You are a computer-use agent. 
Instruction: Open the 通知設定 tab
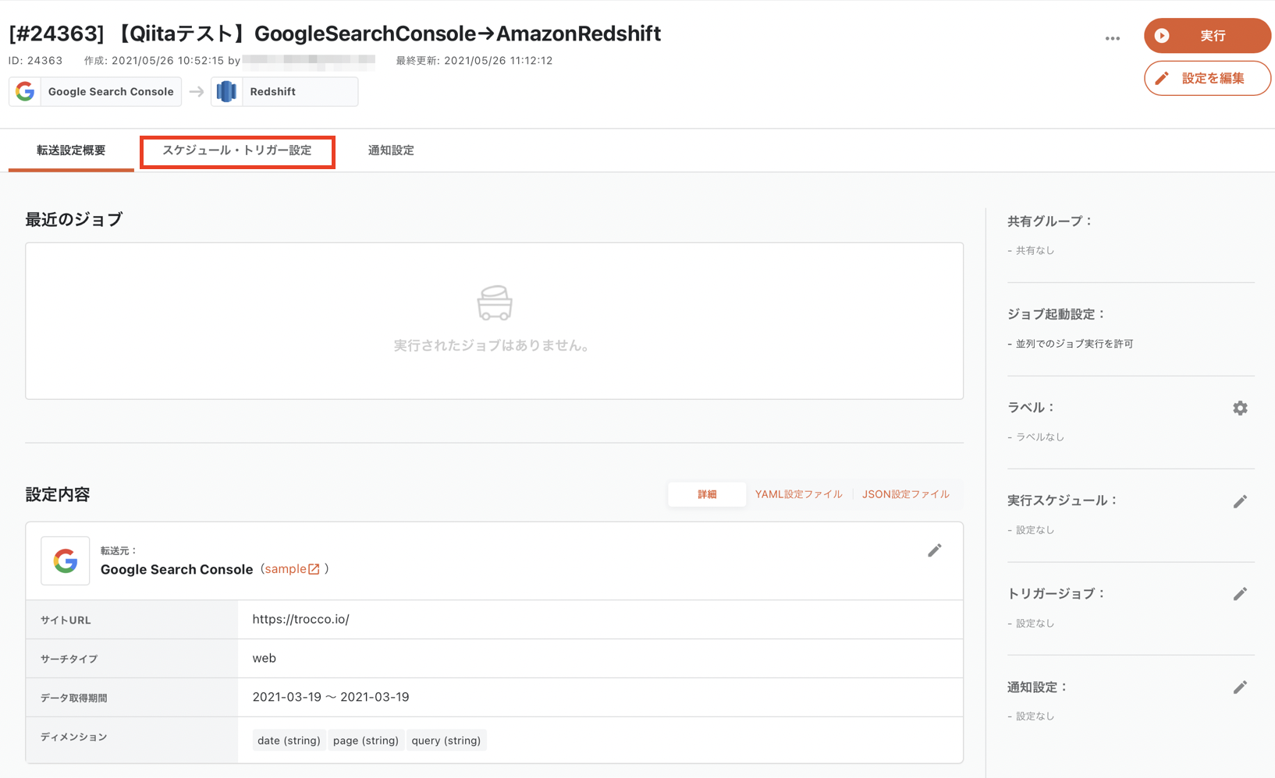(x=391, y=150)
